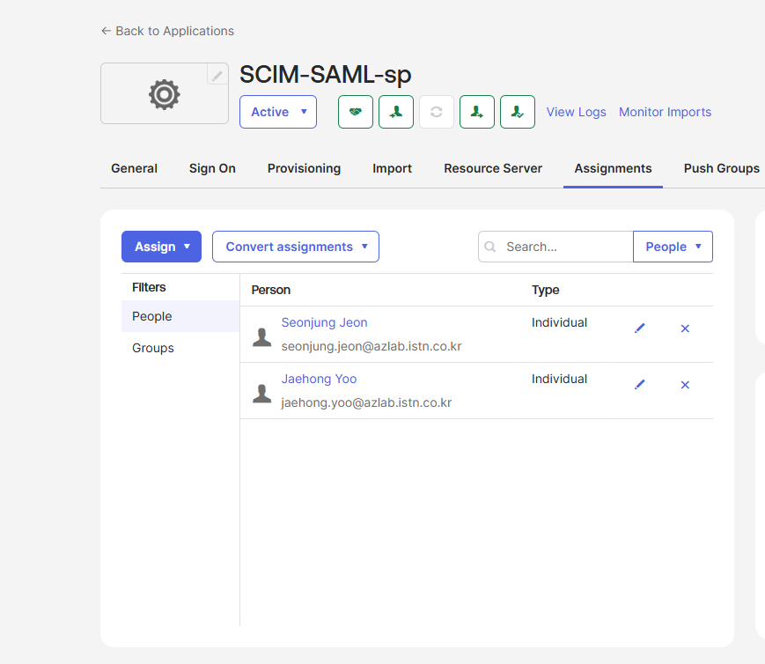This screenshot has width=765, height=664.
Task: Open Seonjung Jeon's profile link
Action: 325,322
